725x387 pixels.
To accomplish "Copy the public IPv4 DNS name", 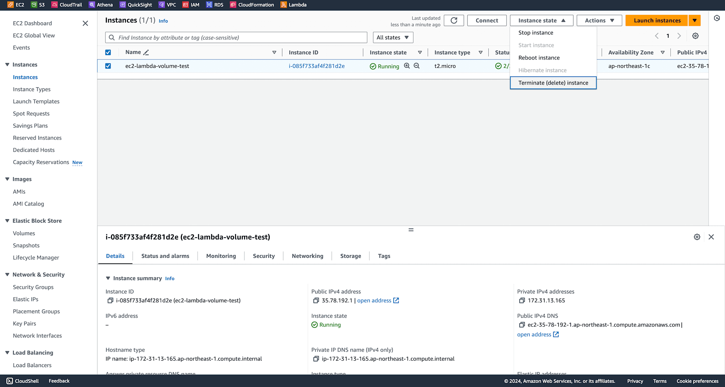I will point(522,325).
